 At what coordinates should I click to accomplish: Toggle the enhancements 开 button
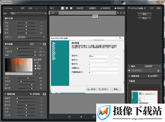[x=44, y=94]
